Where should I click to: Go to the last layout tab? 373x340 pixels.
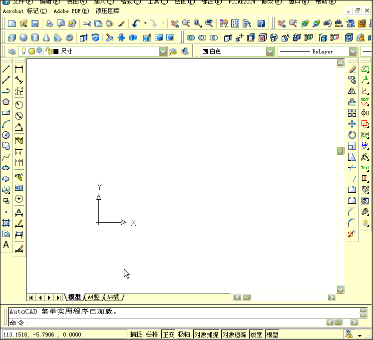point(58,298)
